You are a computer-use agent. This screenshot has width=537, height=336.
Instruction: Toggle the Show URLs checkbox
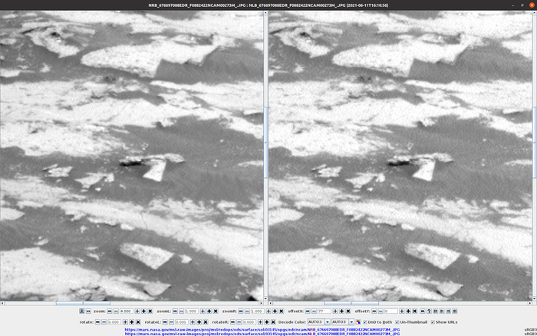(x=433, y=322)
